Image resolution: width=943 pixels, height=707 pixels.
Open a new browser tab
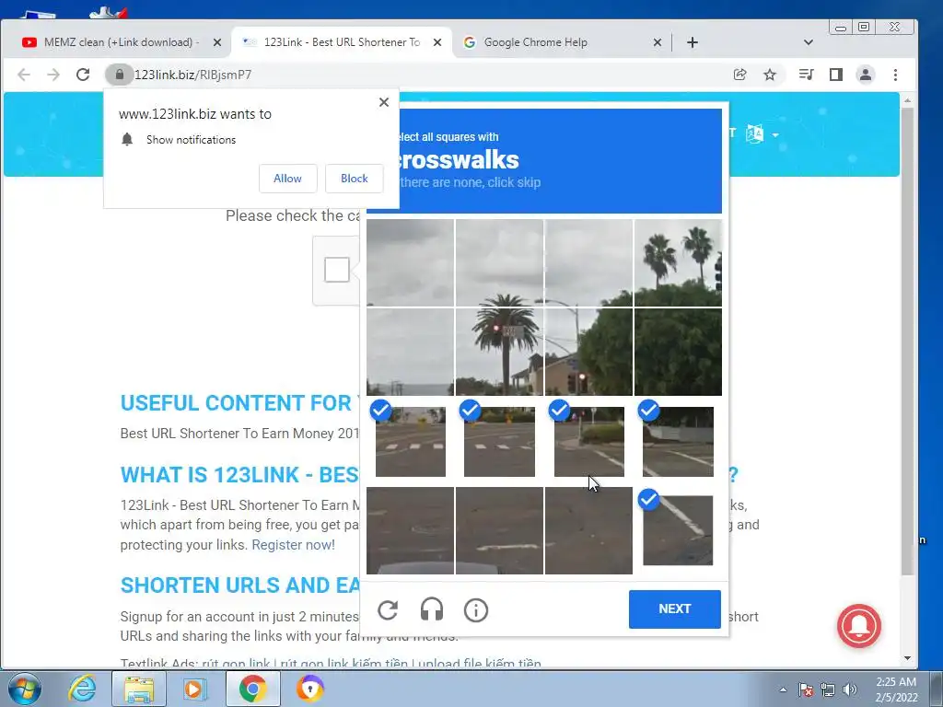[693, 42]
